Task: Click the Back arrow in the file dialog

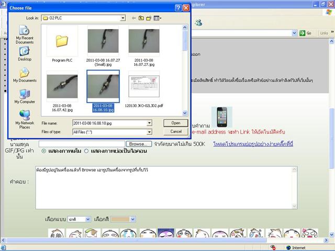Action: 133,18
